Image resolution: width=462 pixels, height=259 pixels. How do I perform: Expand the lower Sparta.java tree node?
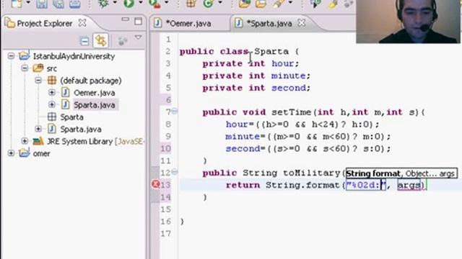coord(38,129)
